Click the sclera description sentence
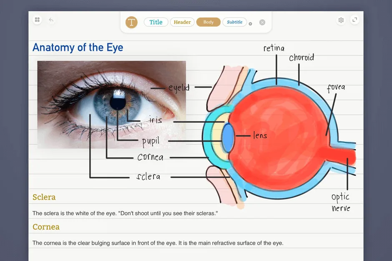The height and width of the screenshot is (261, 392). coord(125,213)
